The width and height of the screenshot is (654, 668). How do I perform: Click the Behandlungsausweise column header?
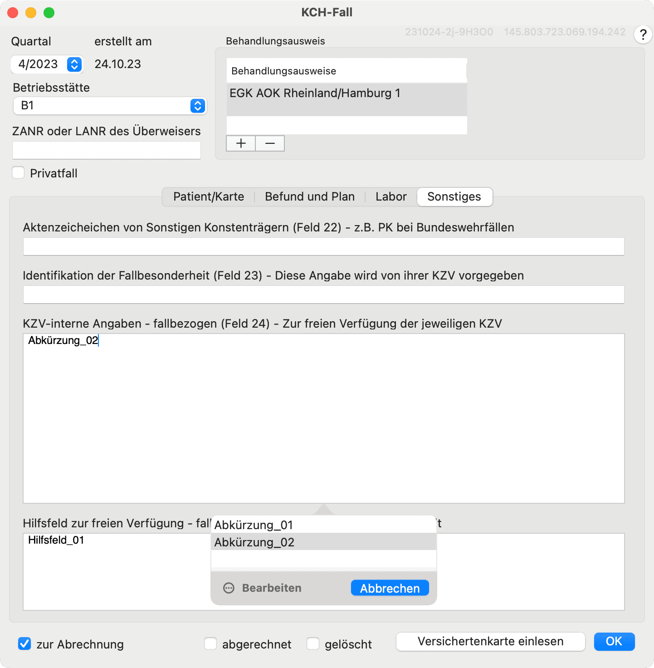347,71
